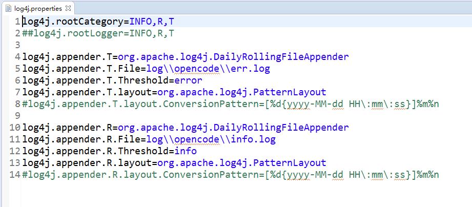Click text log4j.rootCategory on line 1
This screenshot has height=207, width=472.
(x=73, y=22)
